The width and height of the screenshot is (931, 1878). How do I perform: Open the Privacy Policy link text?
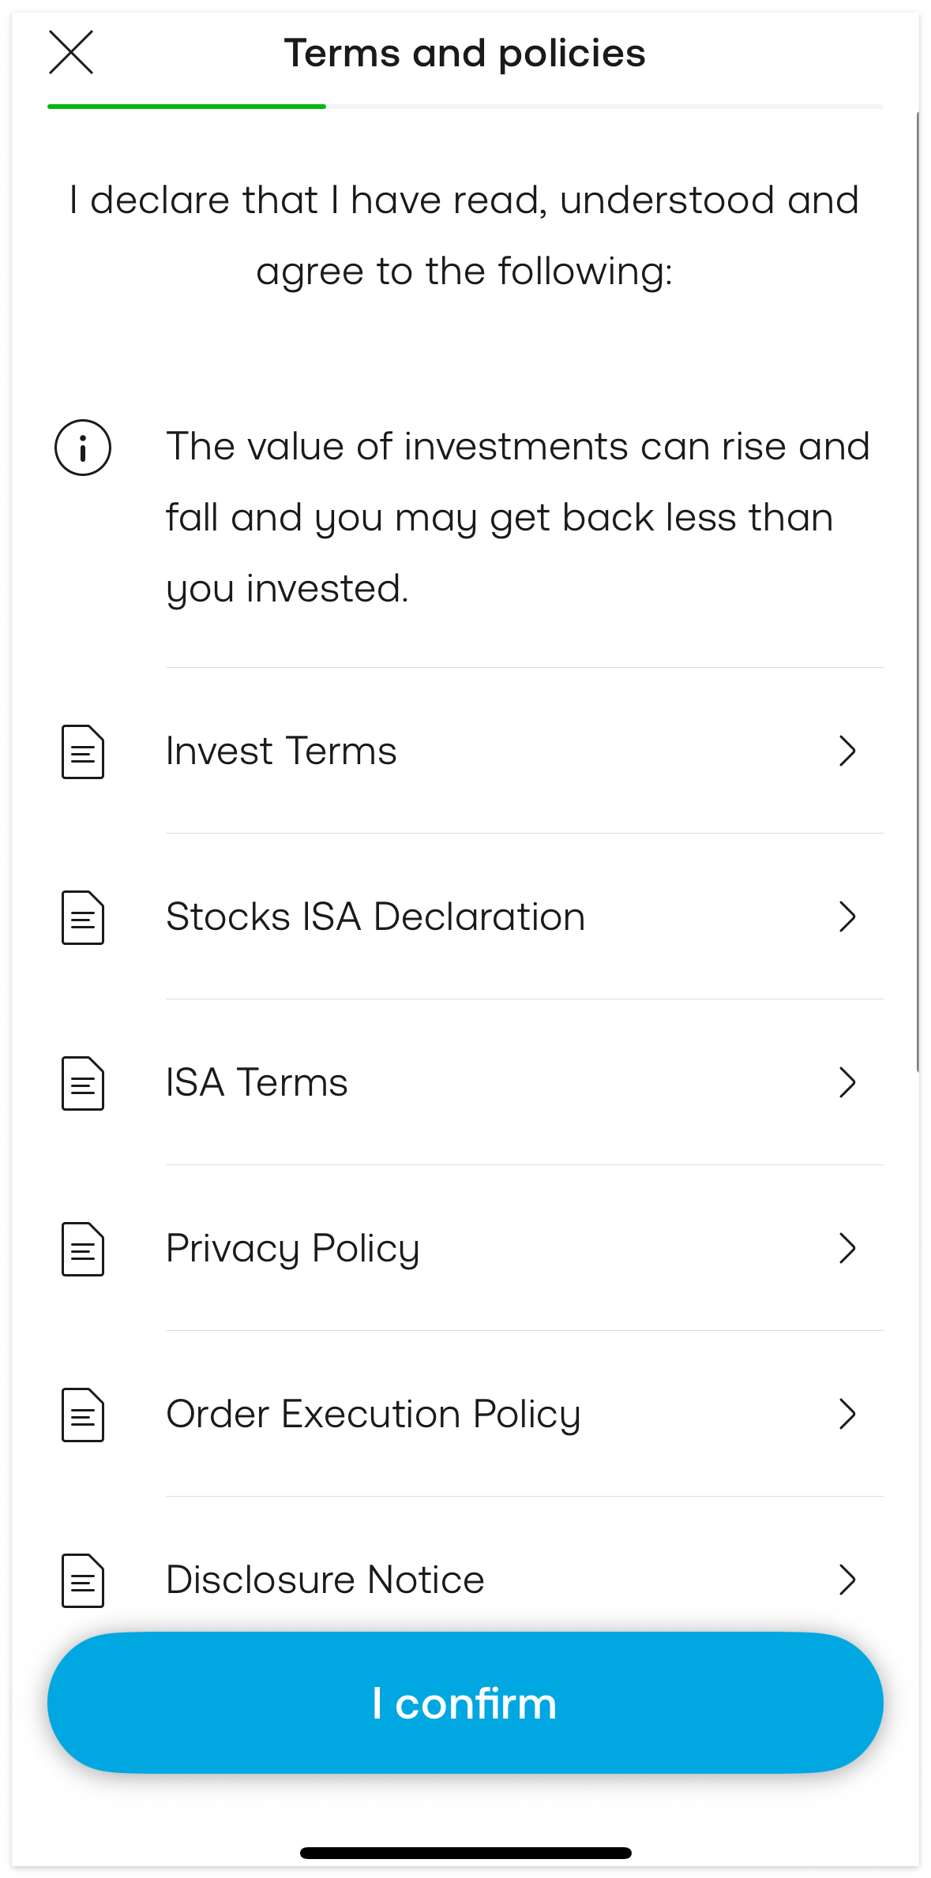(292, 1249)
